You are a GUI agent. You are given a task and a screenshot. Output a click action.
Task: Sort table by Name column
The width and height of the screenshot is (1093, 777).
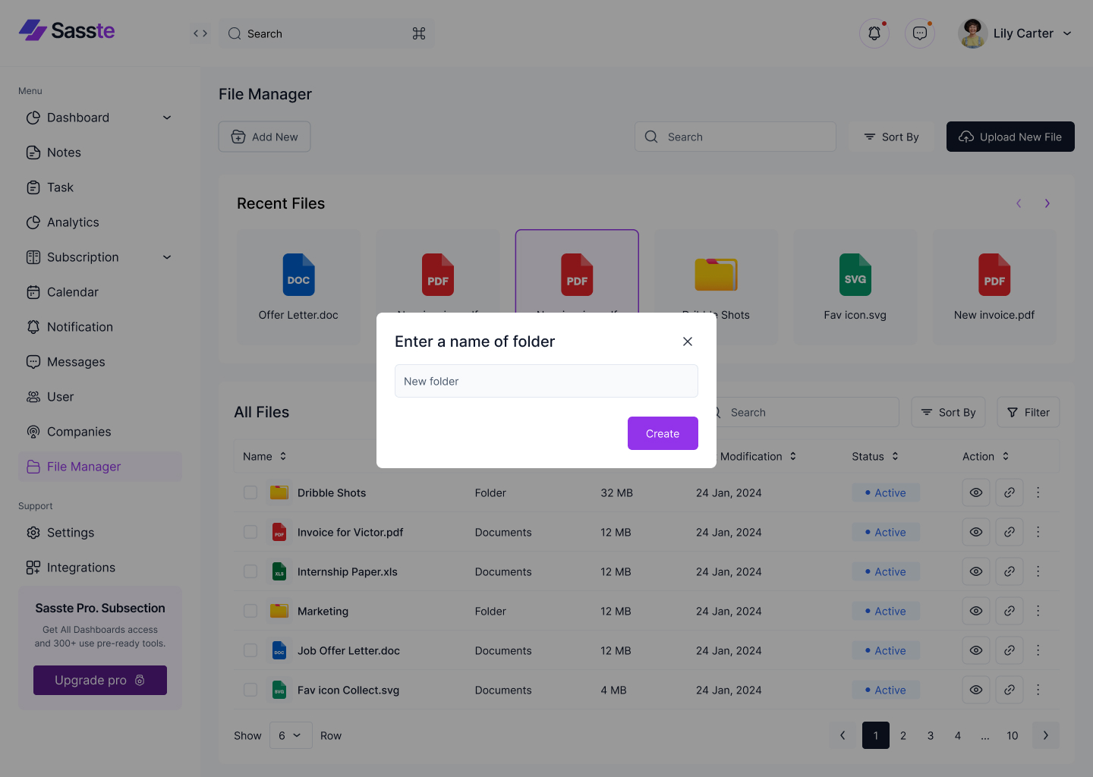265,456
